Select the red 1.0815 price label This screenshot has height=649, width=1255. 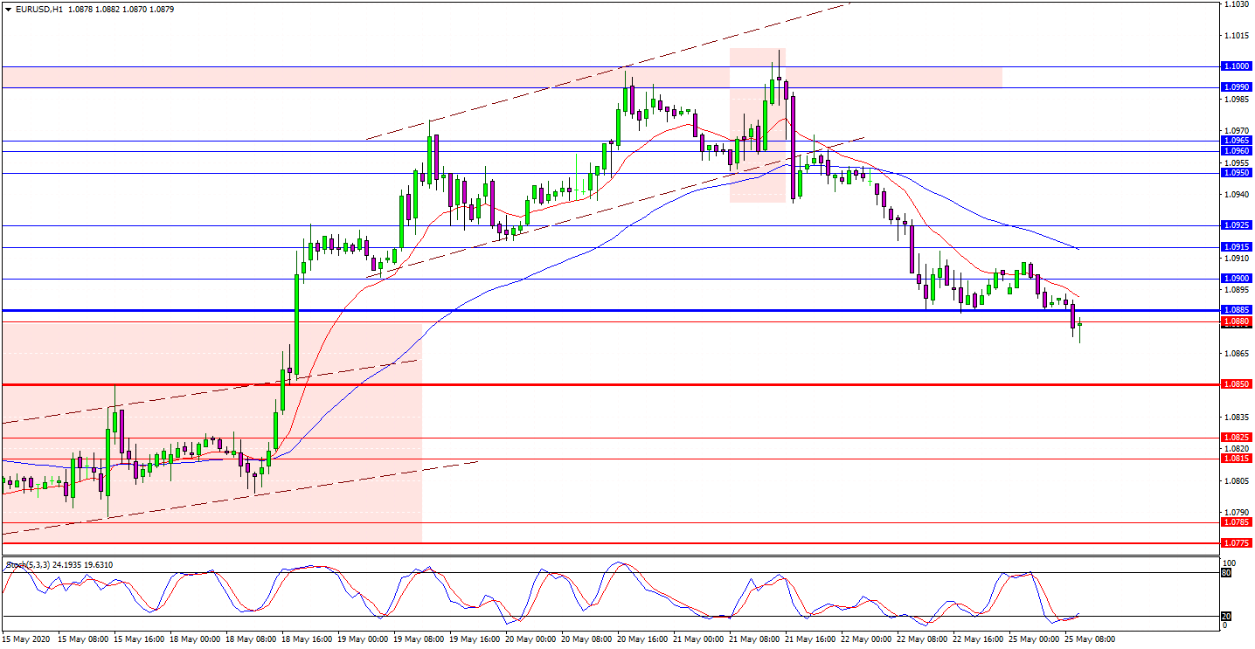[1236, 459]
